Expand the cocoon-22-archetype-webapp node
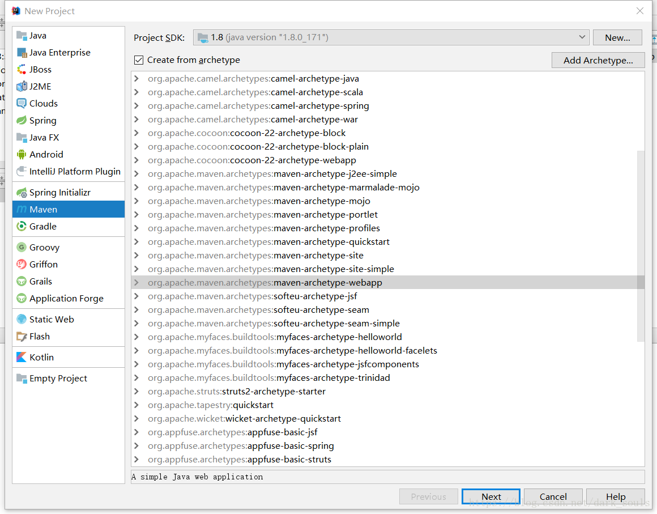 coord(136,160)
